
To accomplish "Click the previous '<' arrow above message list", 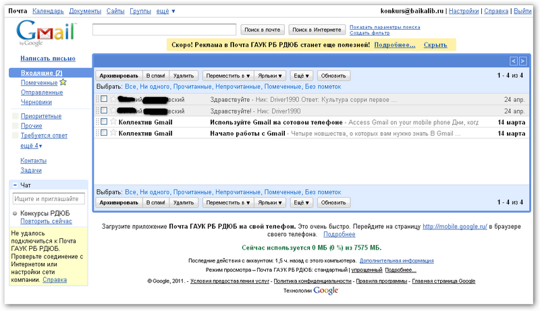I will coord(513,61).
